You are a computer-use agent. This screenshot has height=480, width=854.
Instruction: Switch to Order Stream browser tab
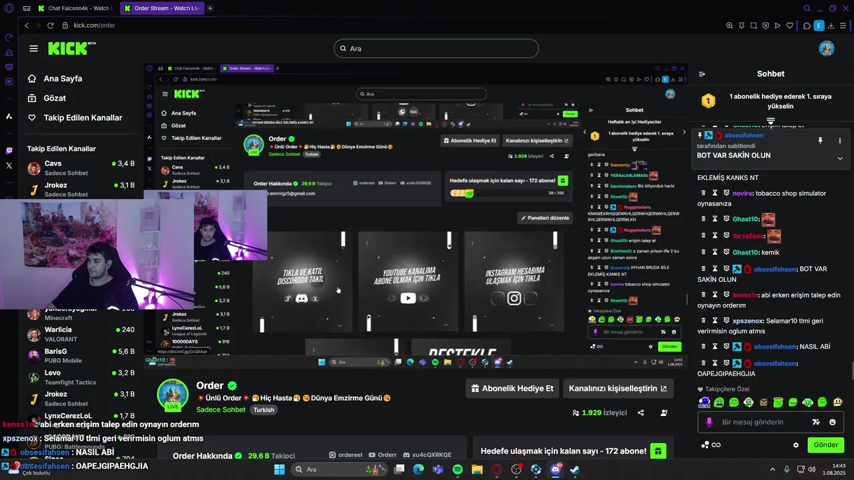[162, 9]
